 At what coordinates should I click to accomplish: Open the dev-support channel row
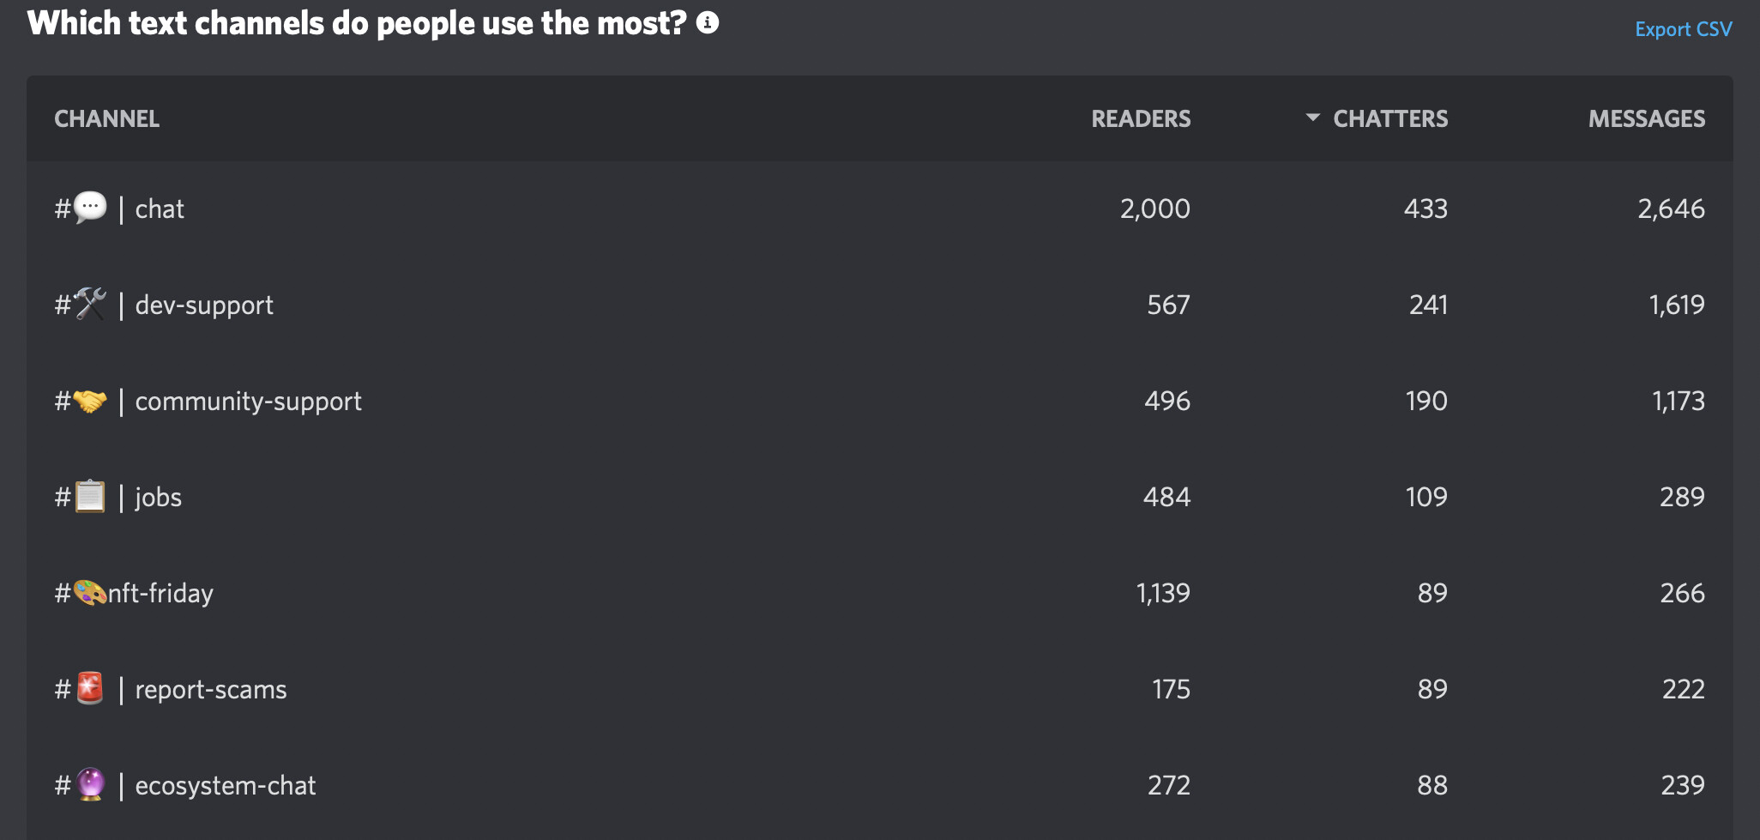coord(204,305)
